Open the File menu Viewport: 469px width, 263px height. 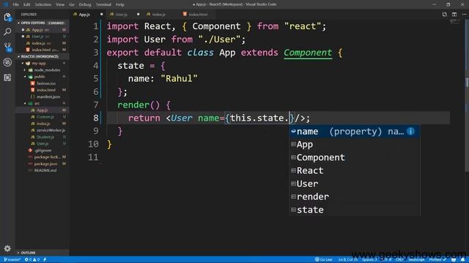[x=15, y=4]
